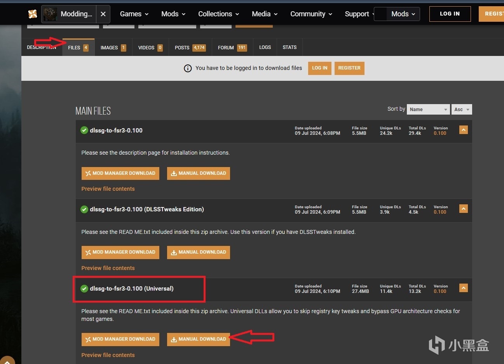Click the 29.4k total downloads value
Screen dimensions: 504x364
tap(415, 133)
